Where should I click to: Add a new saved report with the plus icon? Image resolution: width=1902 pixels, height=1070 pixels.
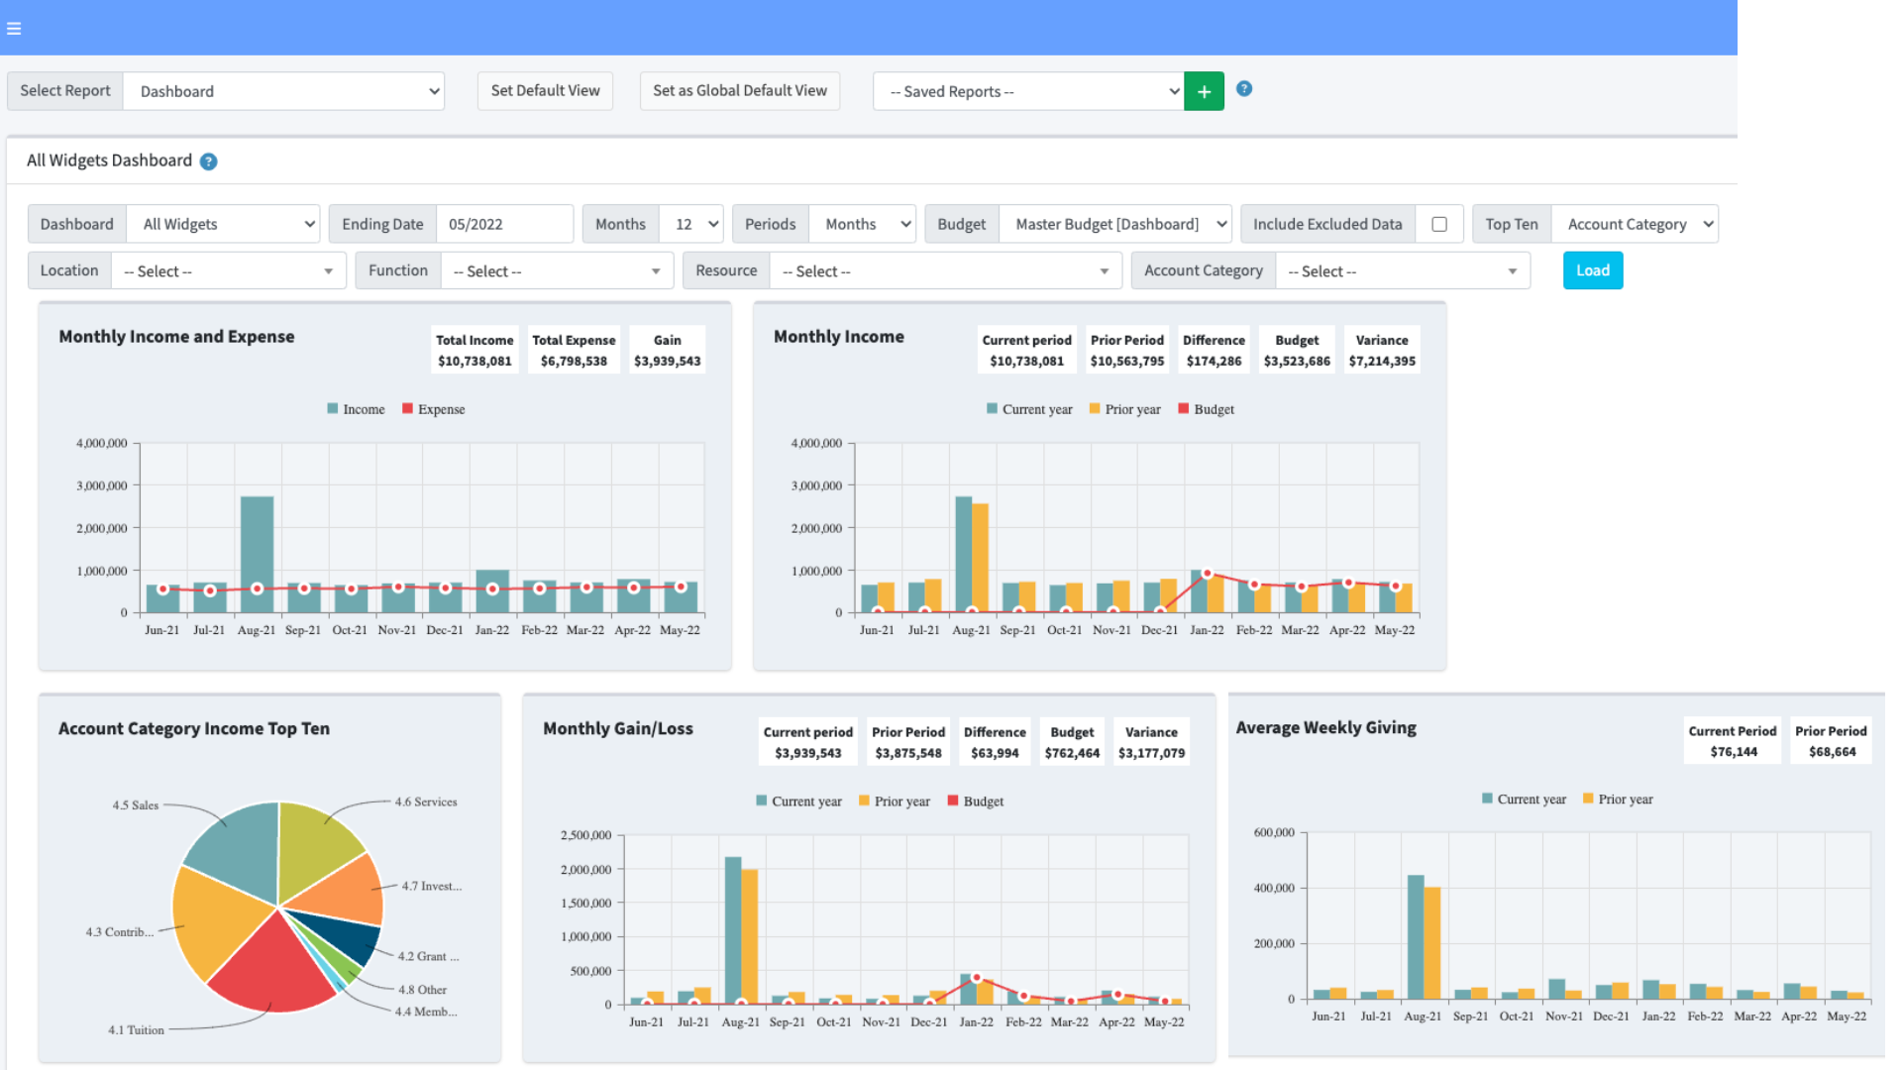(1204, 90)
